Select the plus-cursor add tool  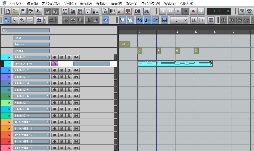click(x=22, y=20)
